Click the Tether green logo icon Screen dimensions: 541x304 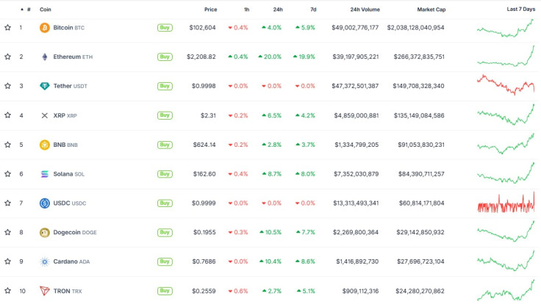click(x=45, y=86)
